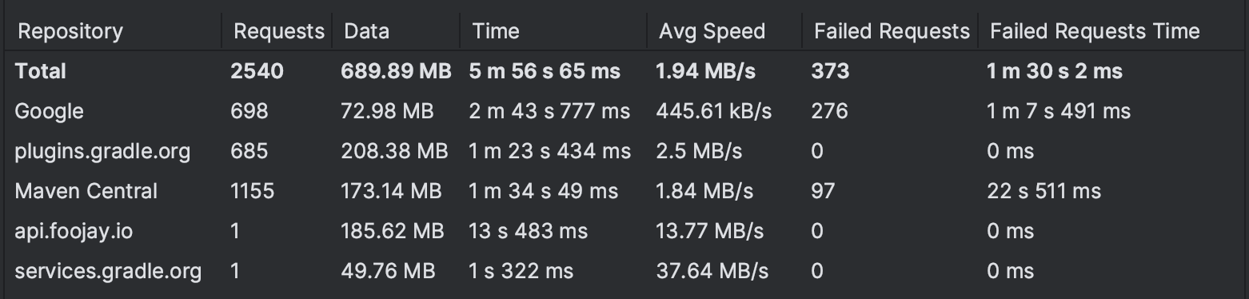1249x299 pixels.
Task: Click the 13.77 MB/s speed cell
Action: coord(710,231)
